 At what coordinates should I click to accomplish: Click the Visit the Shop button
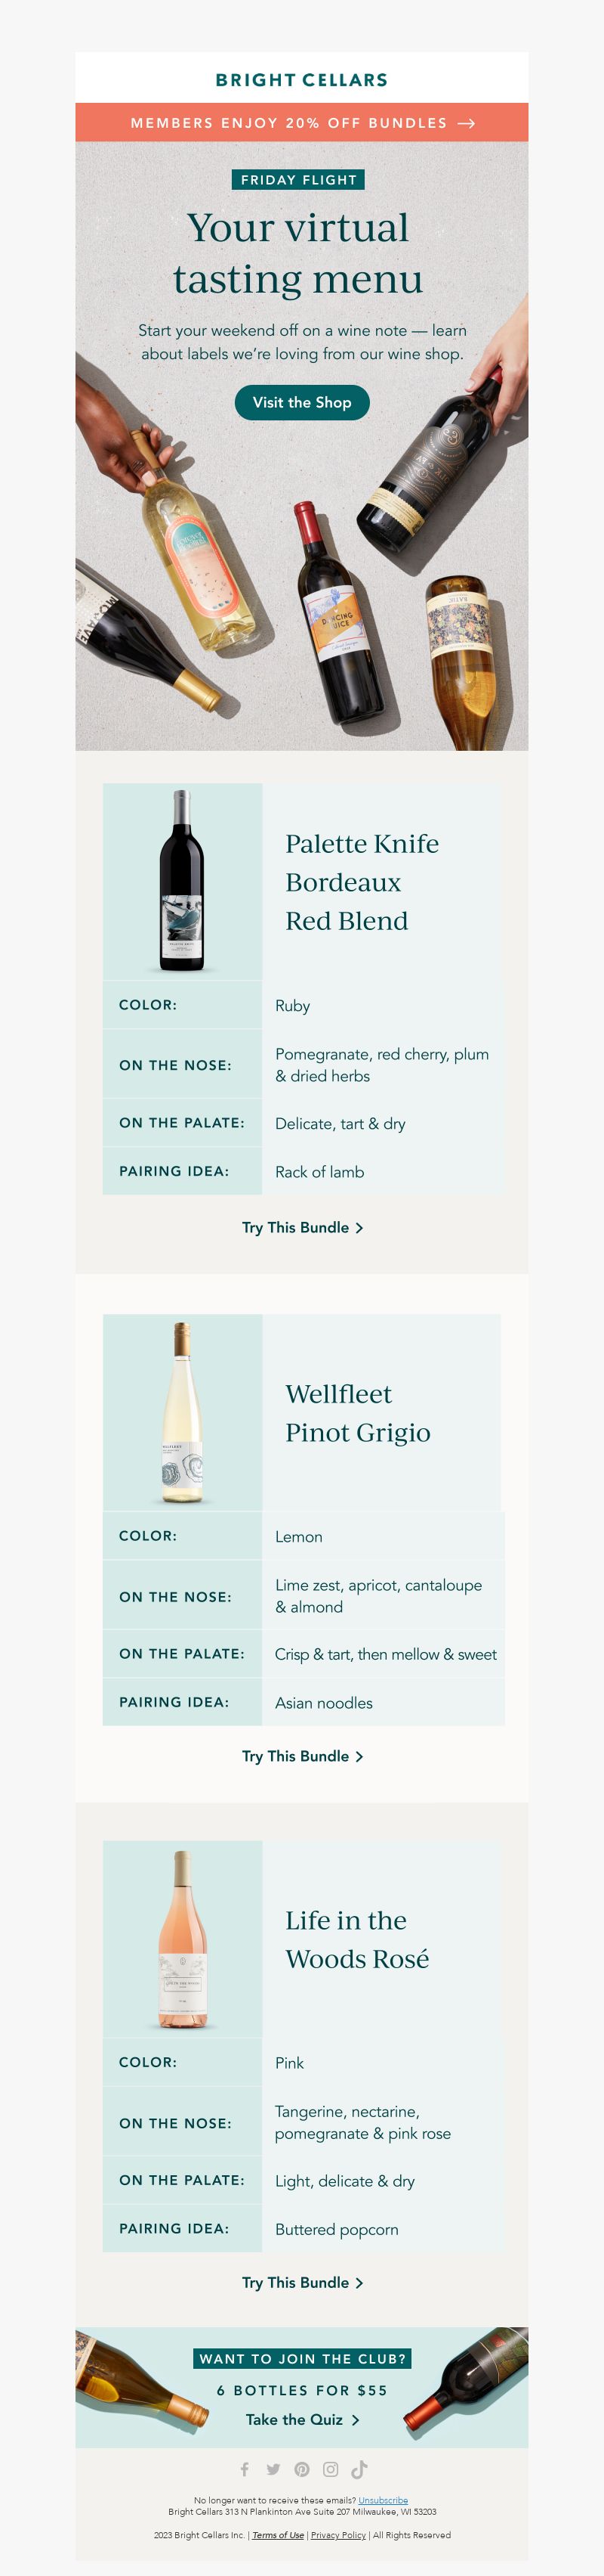tap(301, 402)
